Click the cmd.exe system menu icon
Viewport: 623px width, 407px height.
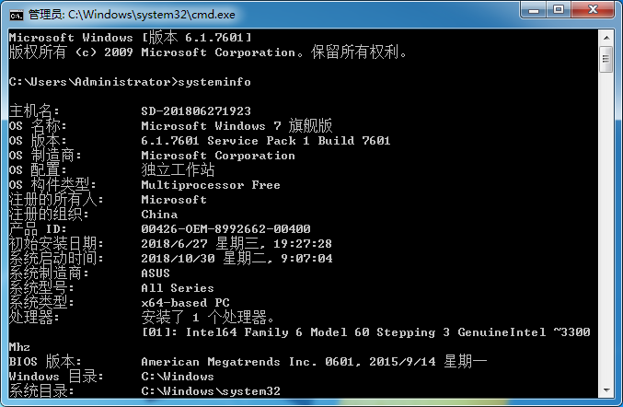pos(17,15)
